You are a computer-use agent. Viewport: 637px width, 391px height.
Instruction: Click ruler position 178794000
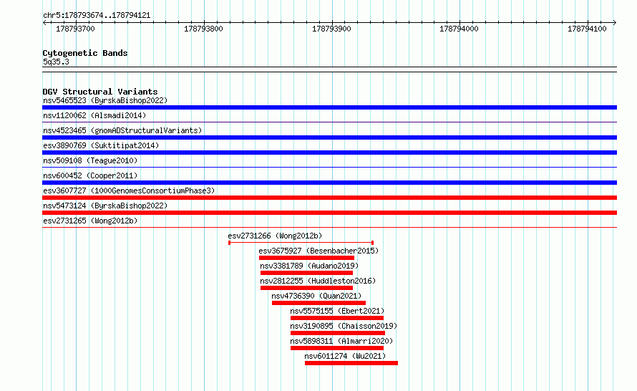pyautogui.click(x=459, y=29)
